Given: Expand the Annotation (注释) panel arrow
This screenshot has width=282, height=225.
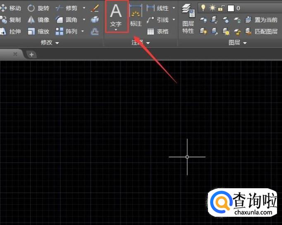Looking at the screenshot, I should click(x=148, y=43).
